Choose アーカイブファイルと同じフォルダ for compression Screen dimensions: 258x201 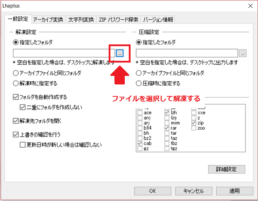tap(170, 73)
